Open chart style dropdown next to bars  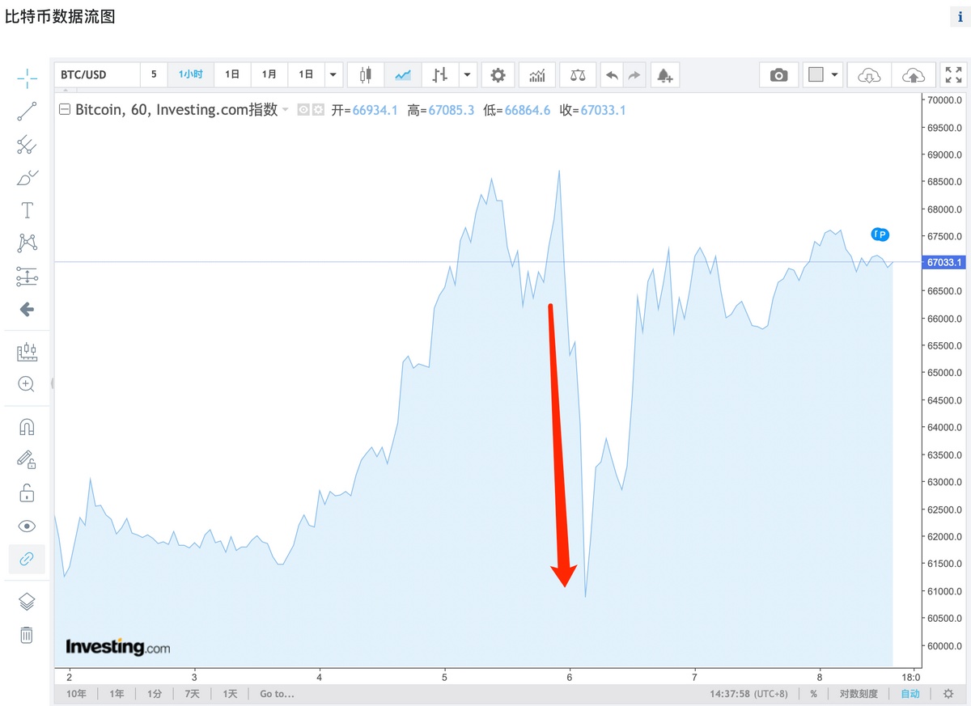467,75
